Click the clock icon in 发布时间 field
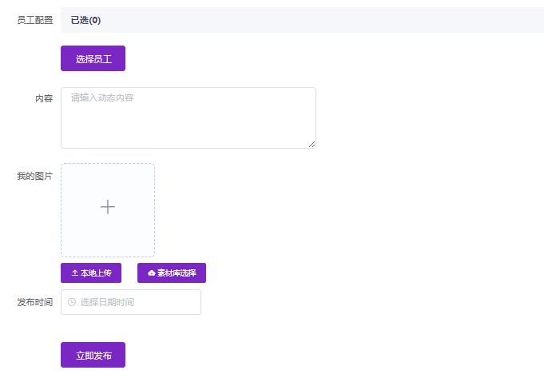This screenshot has height=390, width=544. 72,302
